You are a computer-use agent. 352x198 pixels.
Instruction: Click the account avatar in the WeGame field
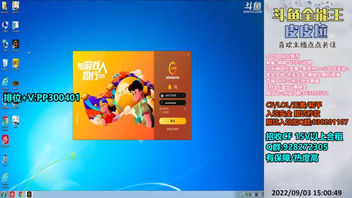162,95
